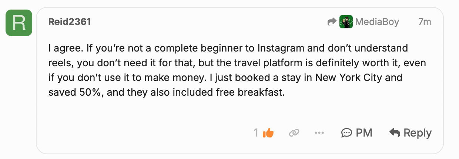Open Reid2361's profile from the username
Screen dimensions: 459x159
[x=70, y=22]
